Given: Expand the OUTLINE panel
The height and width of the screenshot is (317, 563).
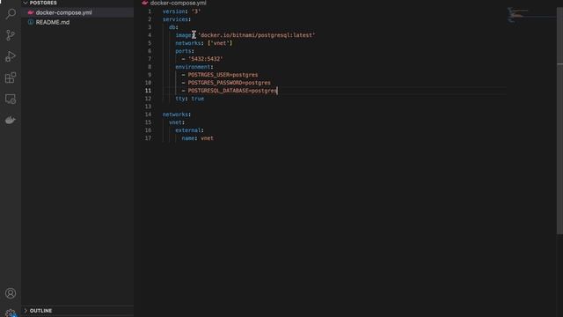Looking at the screenshot, I should (x=40, y=311).
